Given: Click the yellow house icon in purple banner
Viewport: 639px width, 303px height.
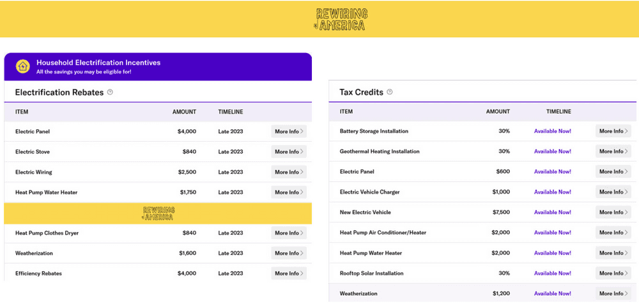Looking at the screenshot, I should (23, 66).
